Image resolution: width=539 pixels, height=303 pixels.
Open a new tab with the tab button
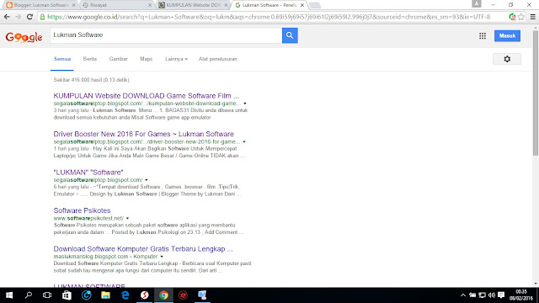coord(314,5)
